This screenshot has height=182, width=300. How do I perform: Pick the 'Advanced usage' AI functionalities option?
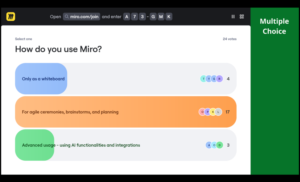[x=81, y=145]
